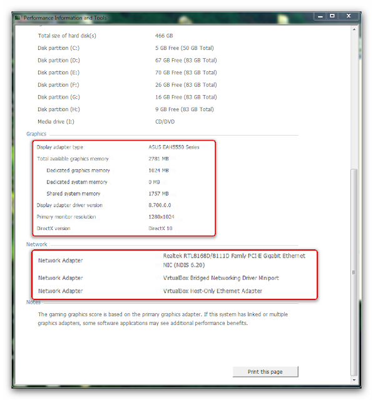Click the 'Disk partition (E:)' label
The image size is (373, 400).
coord(58,72)
